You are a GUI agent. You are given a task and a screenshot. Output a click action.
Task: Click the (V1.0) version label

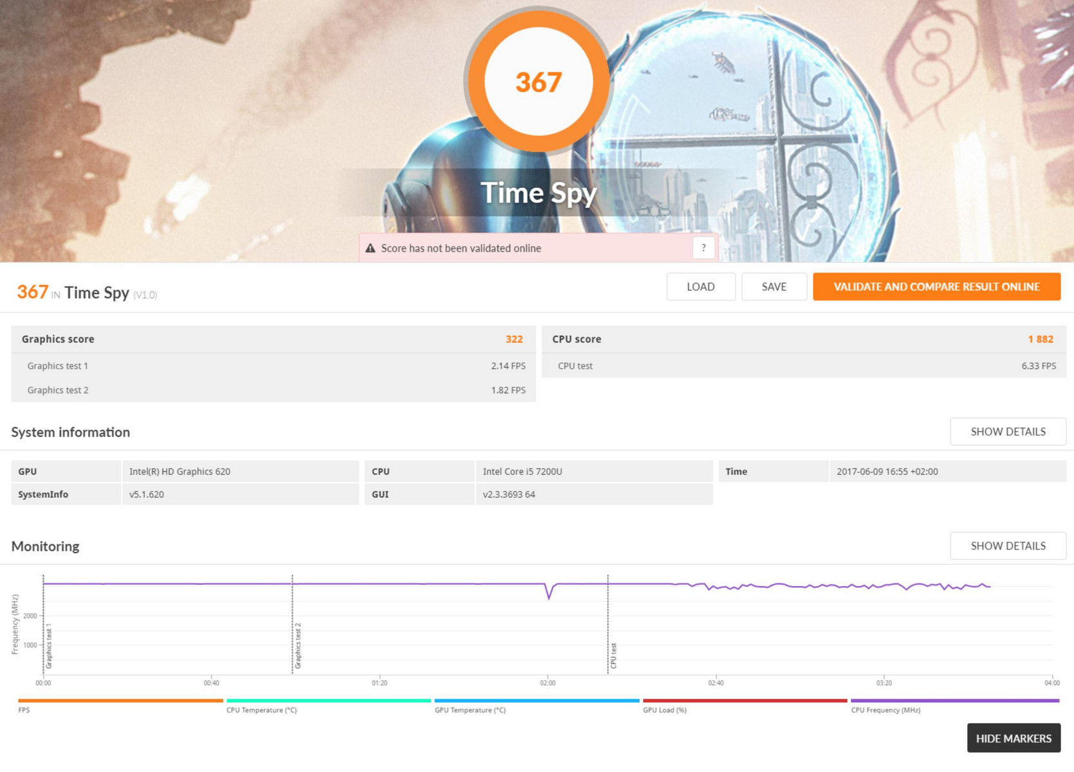pos(145,295)
